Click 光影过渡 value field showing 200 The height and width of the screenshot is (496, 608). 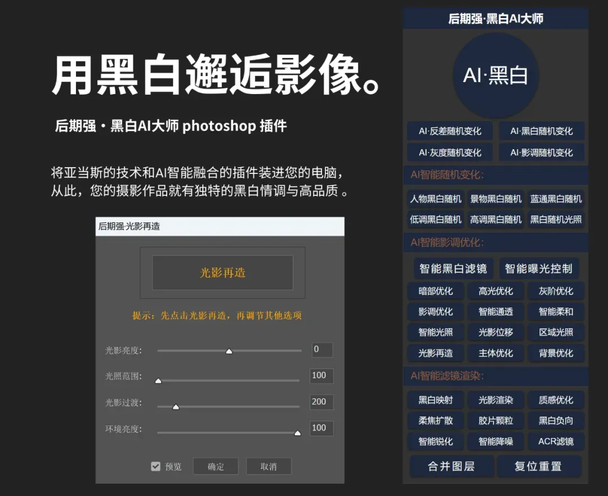point(321,402)
